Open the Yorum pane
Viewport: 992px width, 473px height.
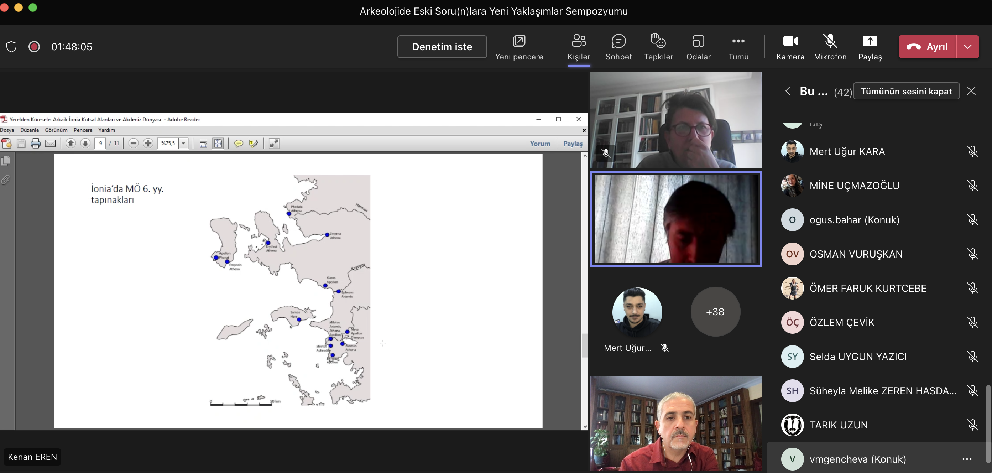(x=540, y=143)
